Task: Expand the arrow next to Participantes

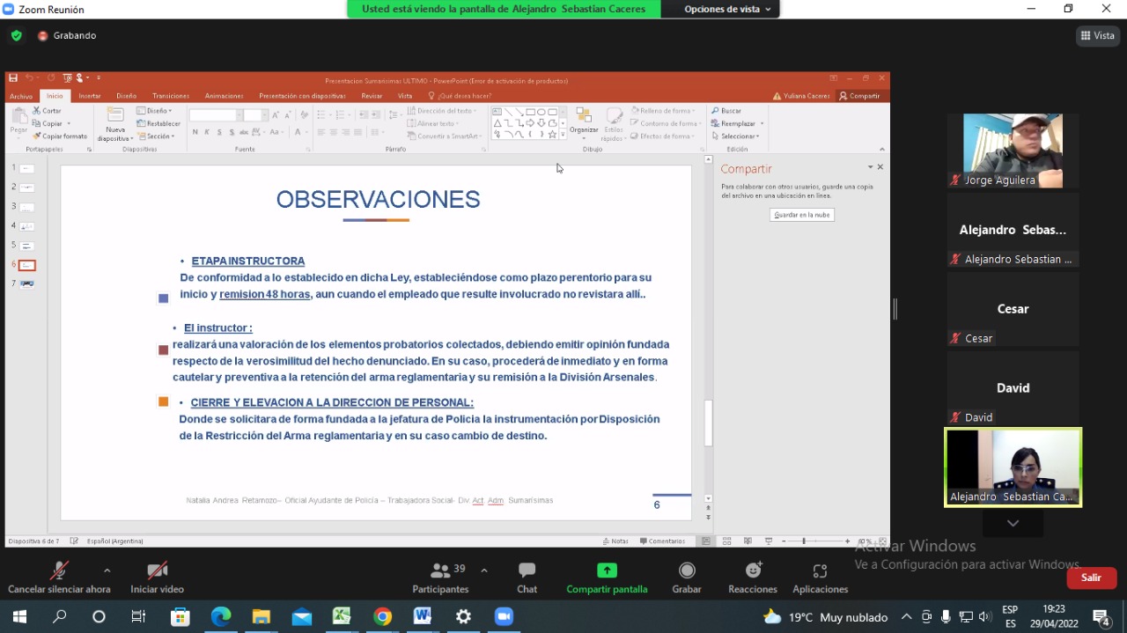Action: (x=483, y=570)
